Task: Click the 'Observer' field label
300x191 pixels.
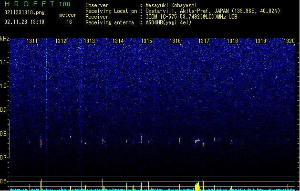Action: click(x=97, y=5)
